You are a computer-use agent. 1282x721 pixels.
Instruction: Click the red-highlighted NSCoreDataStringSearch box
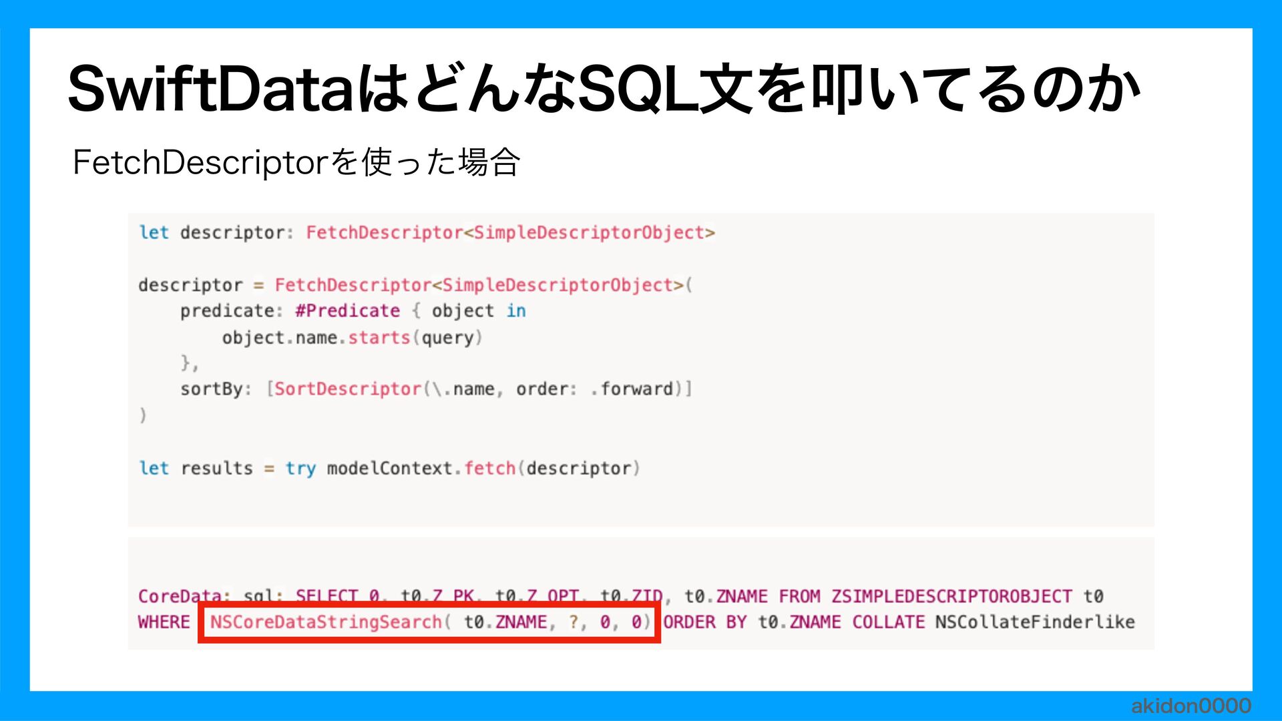[429, 622]
